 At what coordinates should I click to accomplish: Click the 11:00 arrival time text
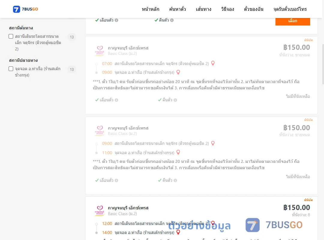coord(107,153)
